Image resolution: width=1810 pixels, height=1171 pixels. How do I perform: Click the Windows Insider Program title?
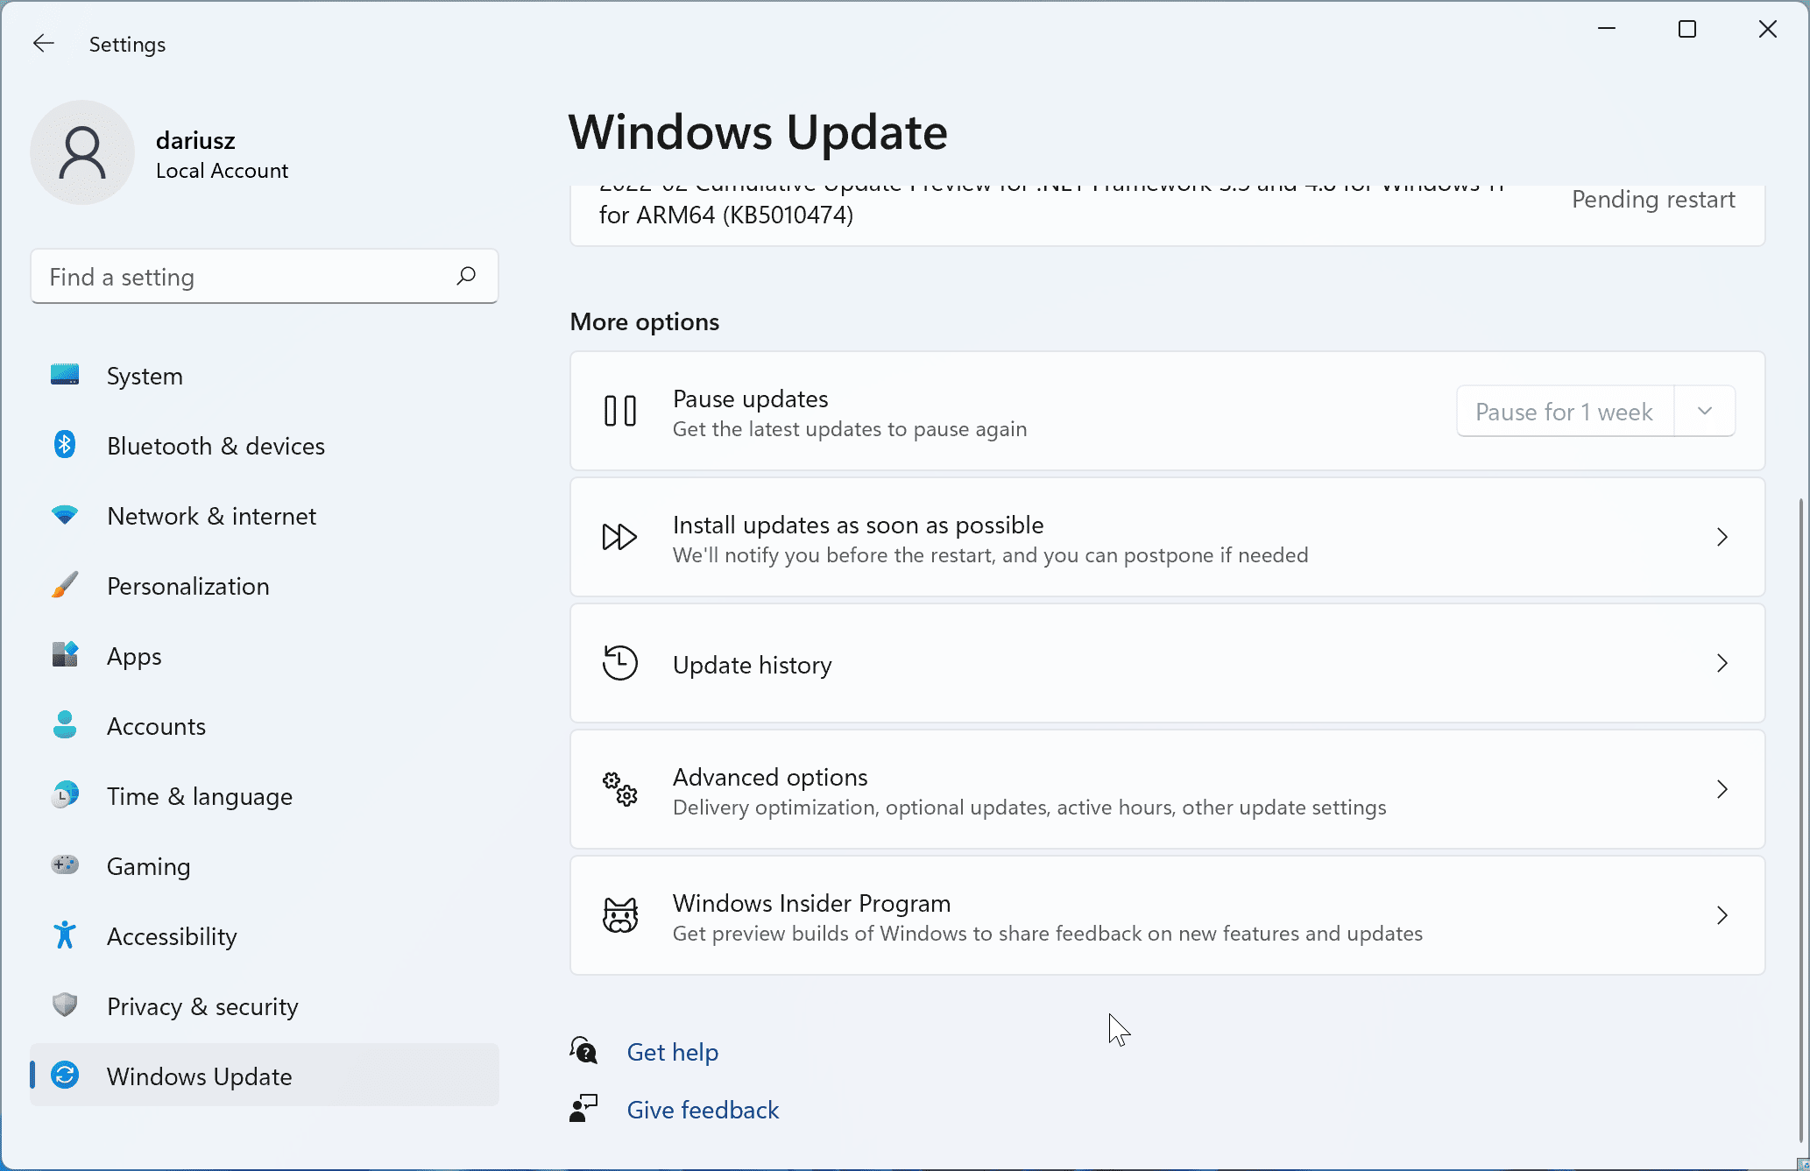pos(811,903)
